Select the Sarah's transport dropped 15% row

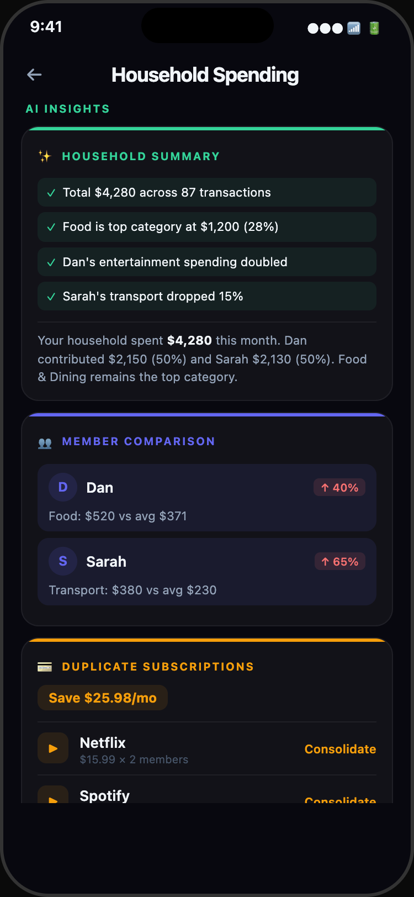[206, 297]
